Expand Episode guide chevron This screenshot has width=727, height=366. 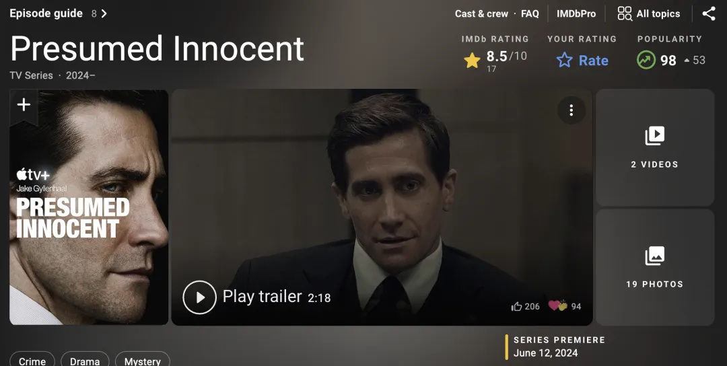[104, 13]
